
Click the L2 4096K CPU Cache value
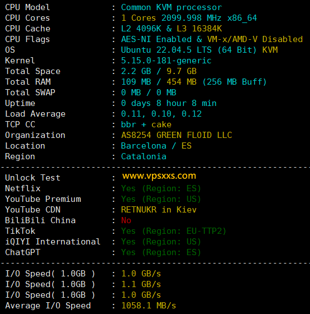coord(141,29)
